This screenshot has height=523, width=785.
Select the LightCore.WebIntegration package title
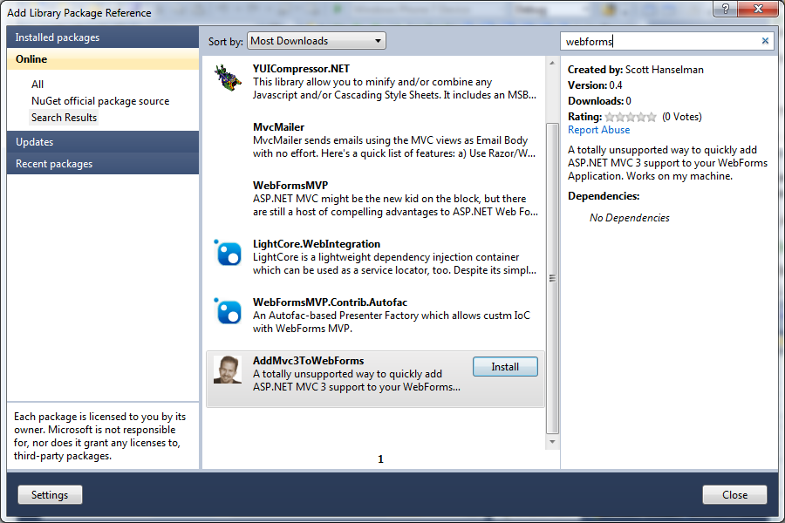[317, 244]
